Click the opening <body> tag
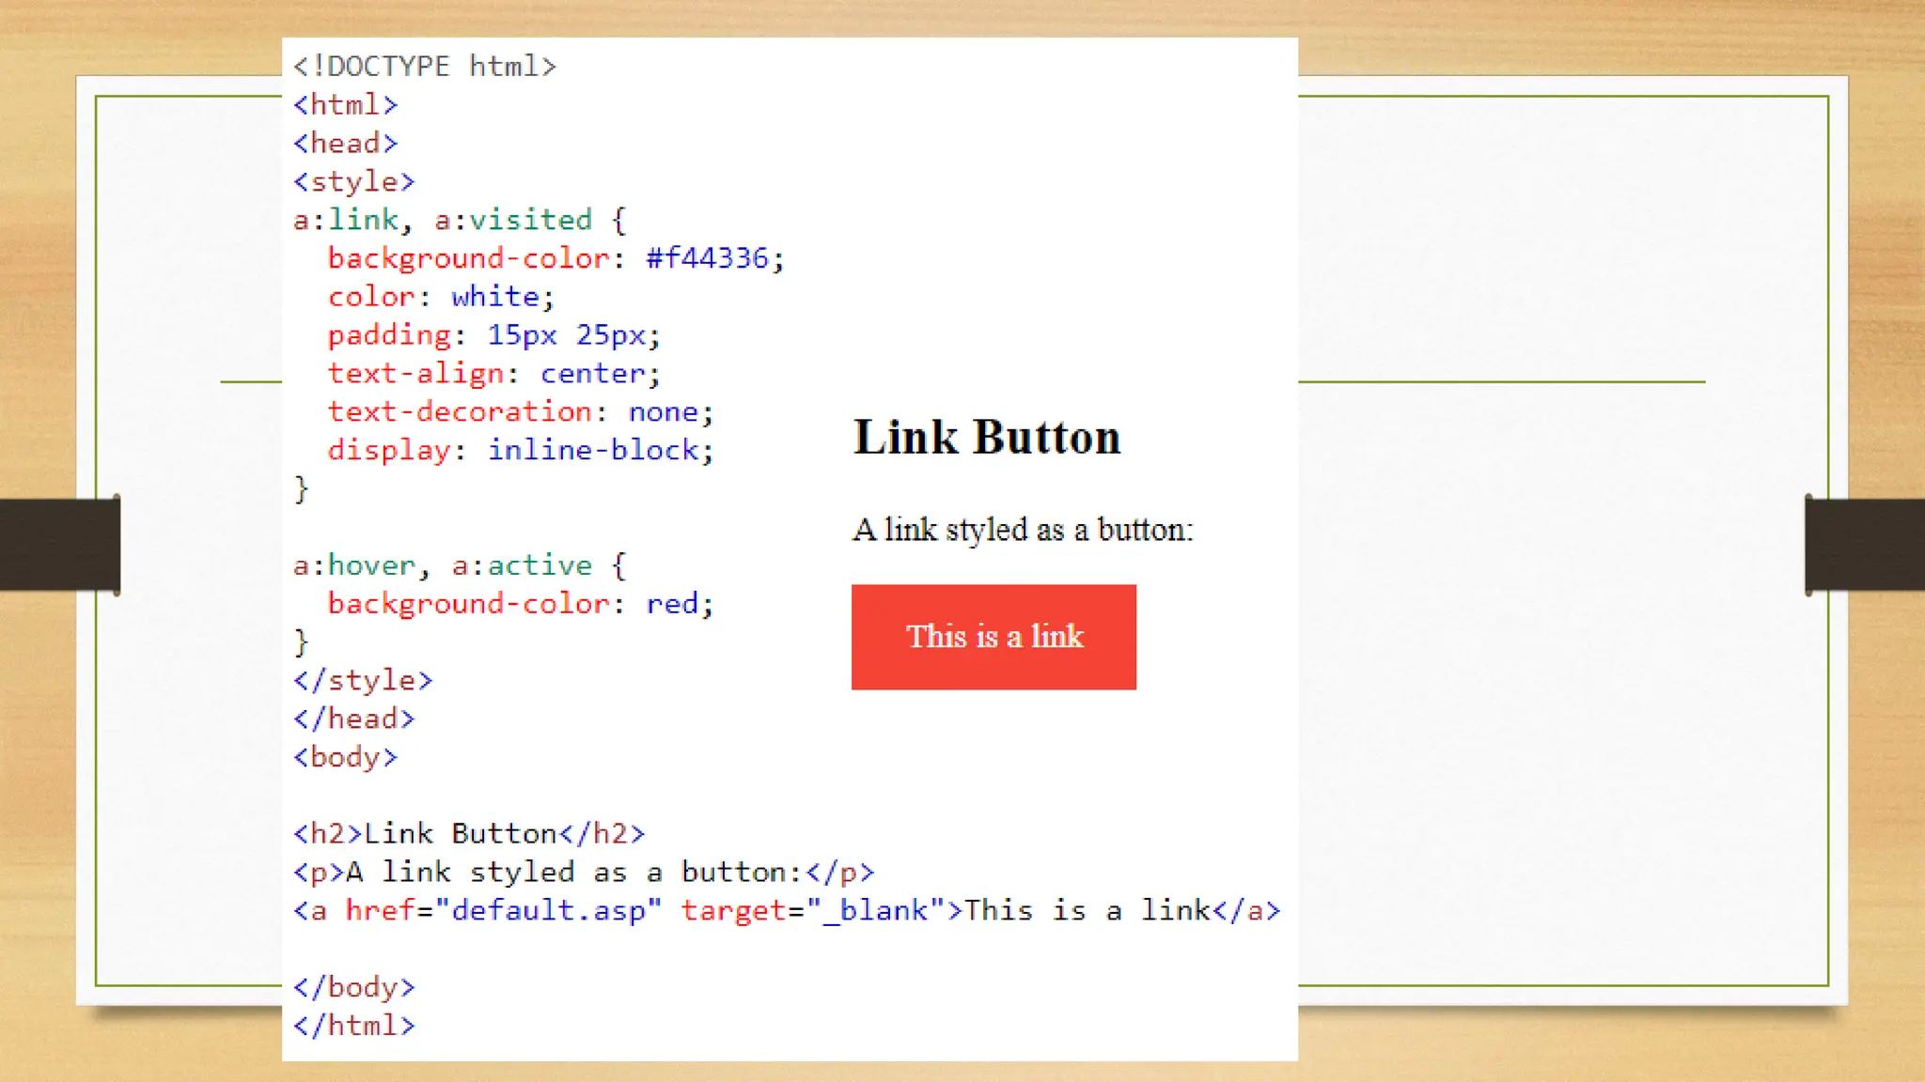Viewport: 1925px width, 1082px height. 345,757
